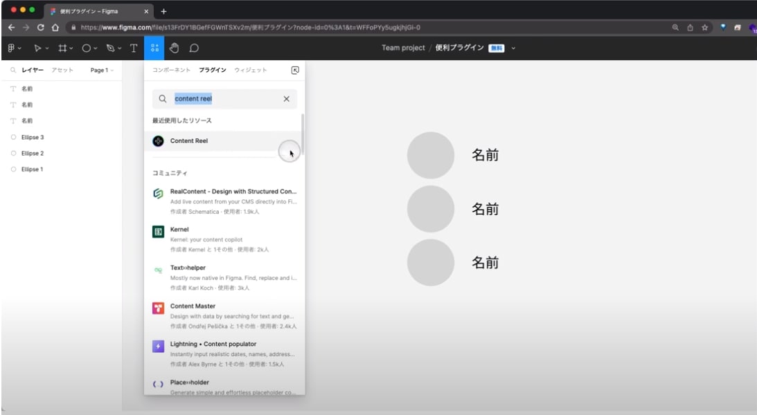Bookmark this page with the star
This screenshot has height=415, width=757.
coord(705,28)
